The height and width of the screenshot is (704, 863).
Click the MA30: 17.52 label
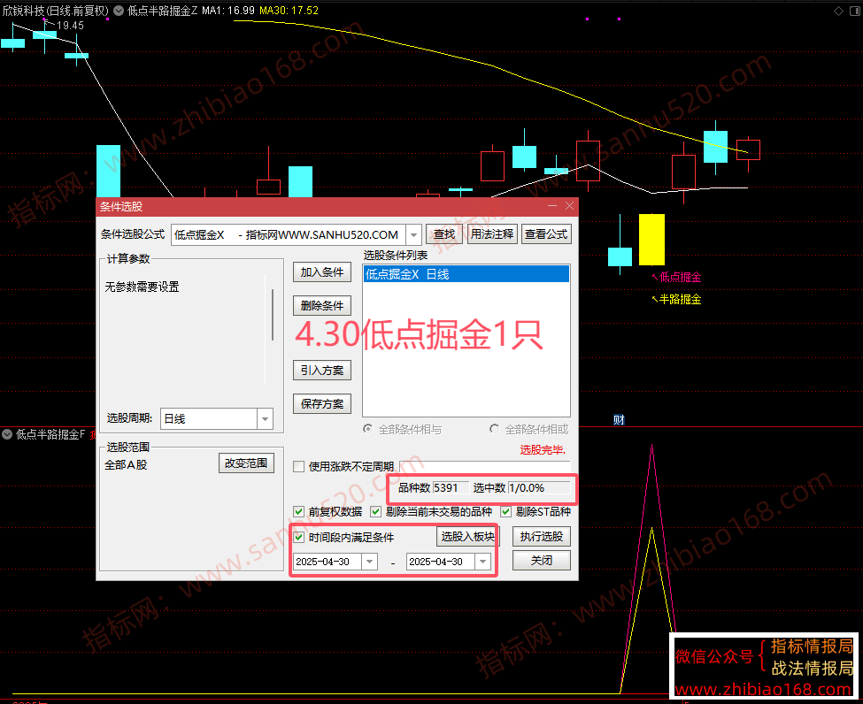coord(289,11)
